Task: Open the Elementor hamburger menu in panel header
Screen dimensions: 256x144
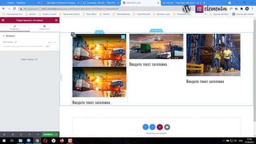Action: [x=3, y=20]
